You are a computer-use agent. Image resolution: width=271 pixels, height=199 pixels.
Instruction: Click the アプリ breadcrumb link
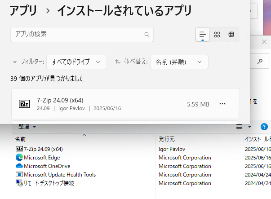(x=23, y=10)
